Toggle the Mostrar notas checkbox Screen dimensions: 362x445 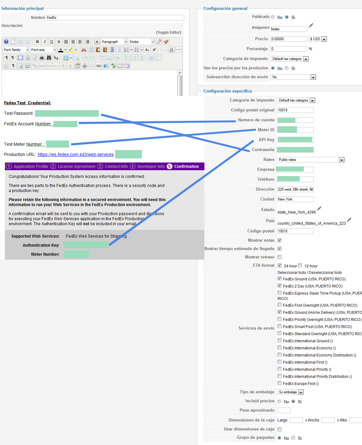(280, 240)
